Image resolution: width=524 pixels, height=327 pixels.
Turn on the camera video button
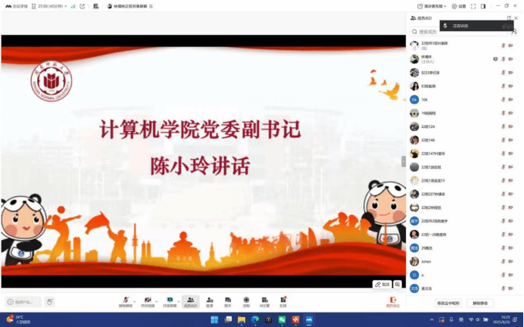[x=148, y=301]
